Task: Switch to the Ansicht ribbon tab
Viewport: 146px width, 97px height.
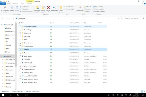Action: click(22, 4)
